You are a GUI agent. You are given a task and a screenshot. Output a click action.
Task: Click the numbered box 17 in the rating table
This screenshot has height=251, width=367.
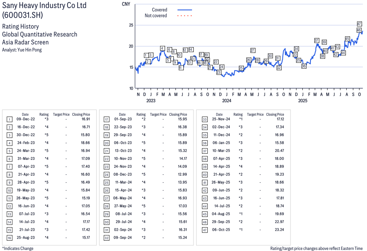click(106, 119)
